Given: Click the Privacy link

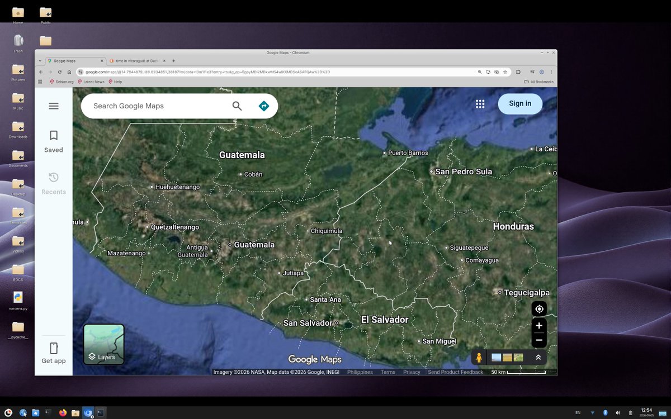Looking at the screenshot, I should pos(412,372).
